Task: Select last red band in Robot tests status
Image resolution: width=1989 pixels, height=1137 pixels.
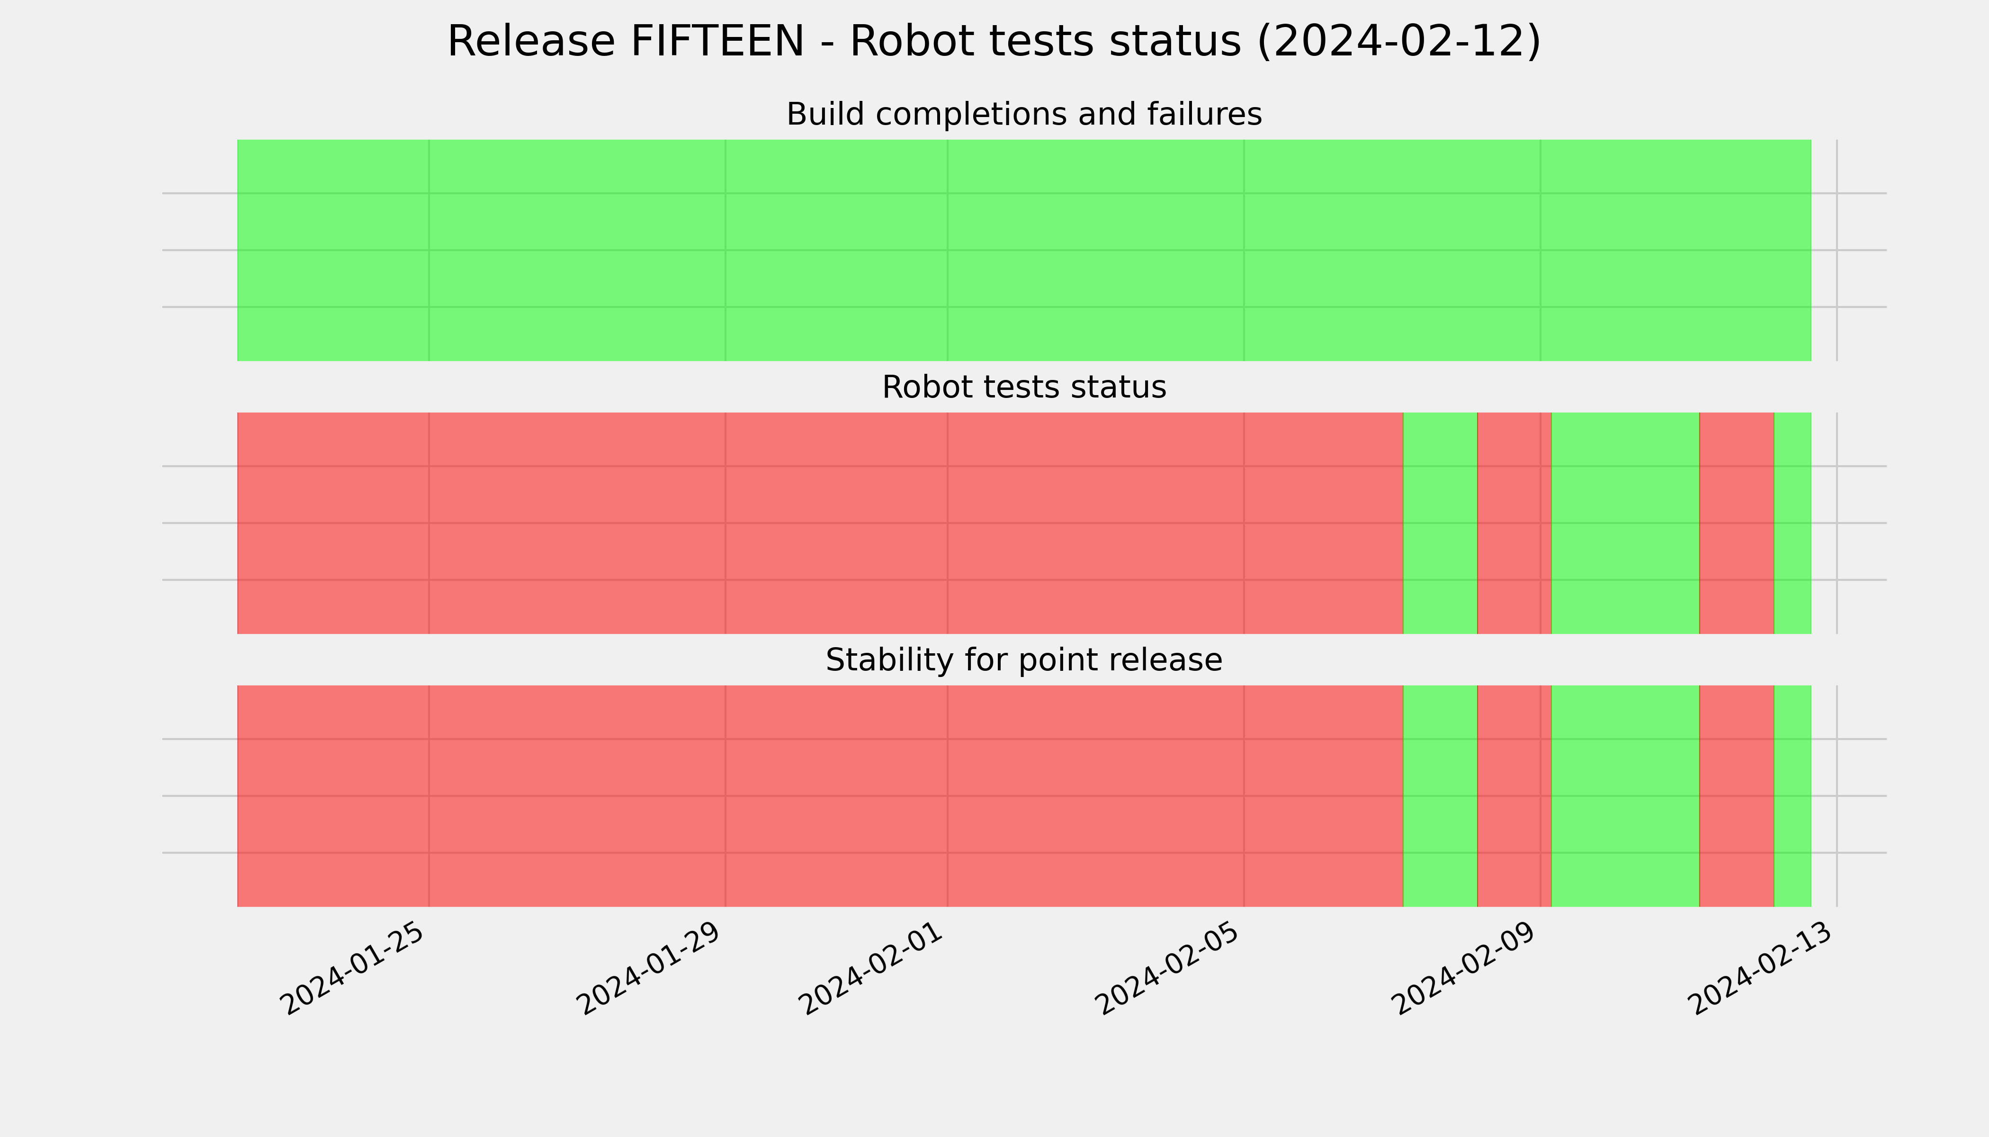Action: (x=1737, y=523)
